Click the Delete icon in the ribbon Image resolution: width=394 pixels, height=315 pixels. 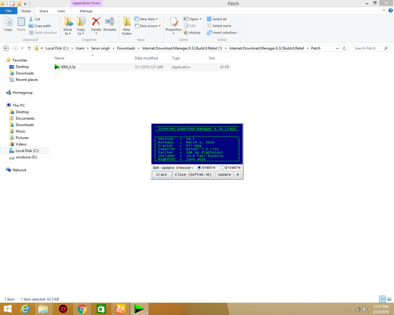pos(96,22)
